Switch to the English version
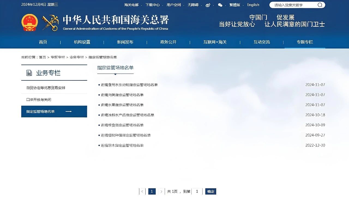This screenshot has height=200, width=349. click(253, 5)
